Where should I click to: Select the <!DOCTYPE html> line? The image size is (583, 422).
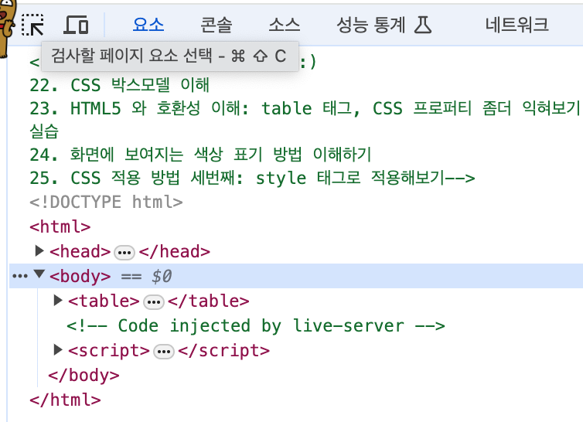point(107,202)
